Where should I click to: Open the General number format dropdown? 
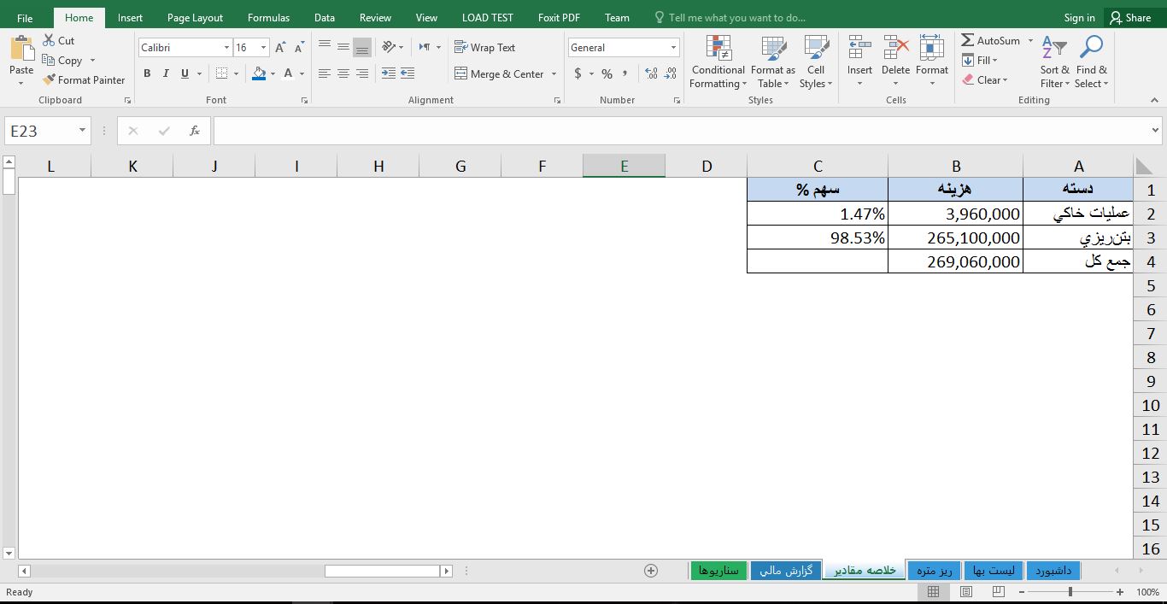(673, 48)
